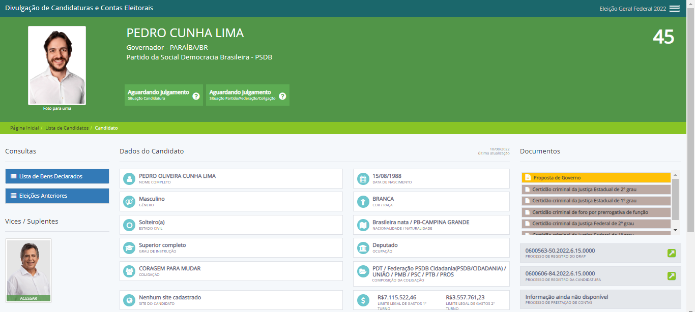Go to Lista de Candidatos breadcrumb
The width and height of the screenshot is (695, 312).
point(67,128)
